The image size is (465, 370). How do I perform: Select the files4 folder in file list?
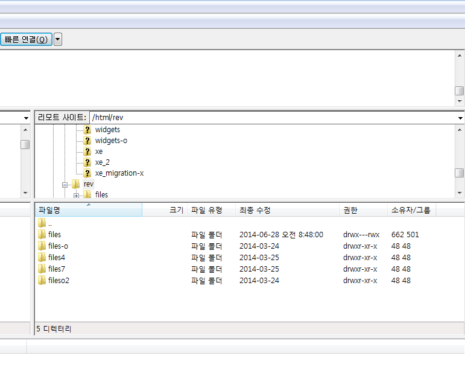tap(57, 258)
